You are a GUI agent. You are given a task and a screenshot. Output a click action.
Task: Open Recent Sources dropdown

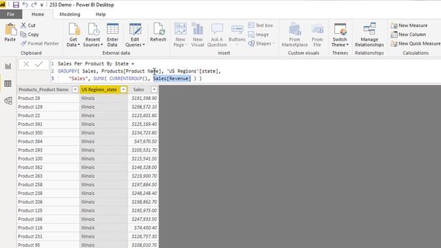coord(93,35)
